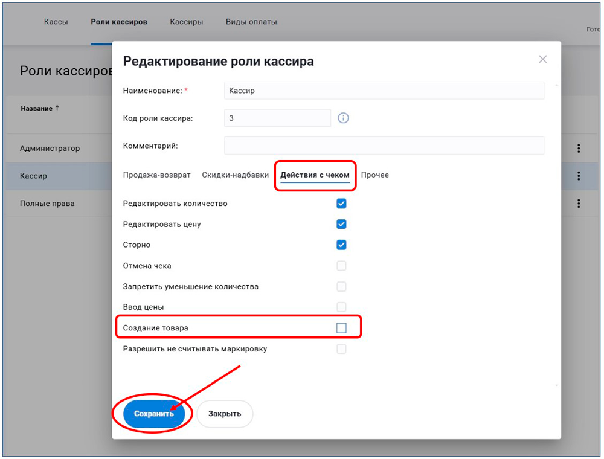
Task: Tick the Разрешить не считывать маркировку checkbox
Action: pos(341,348)
